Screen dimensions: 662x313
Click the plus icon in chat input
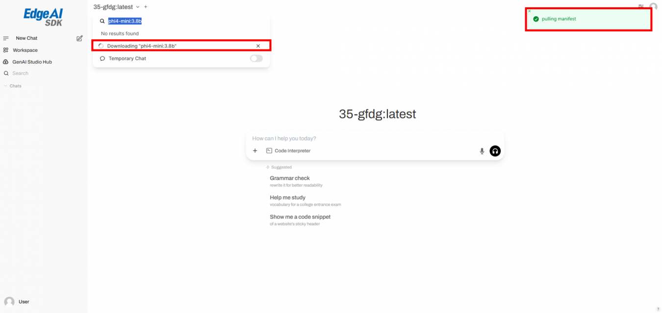pos(255,151)
